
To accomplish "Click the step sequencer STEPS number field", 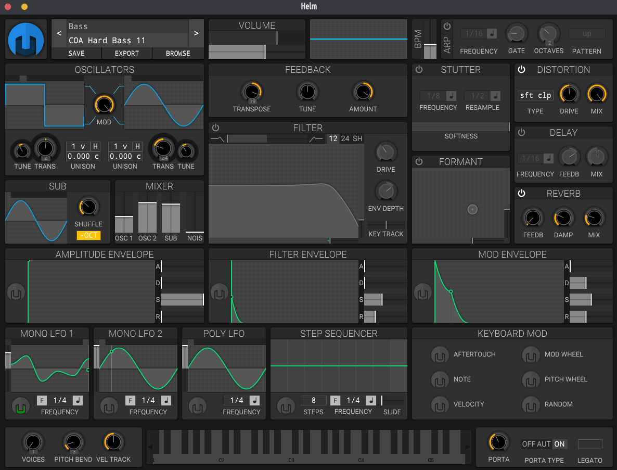I will pyautogui.click(x=313, y=400).
